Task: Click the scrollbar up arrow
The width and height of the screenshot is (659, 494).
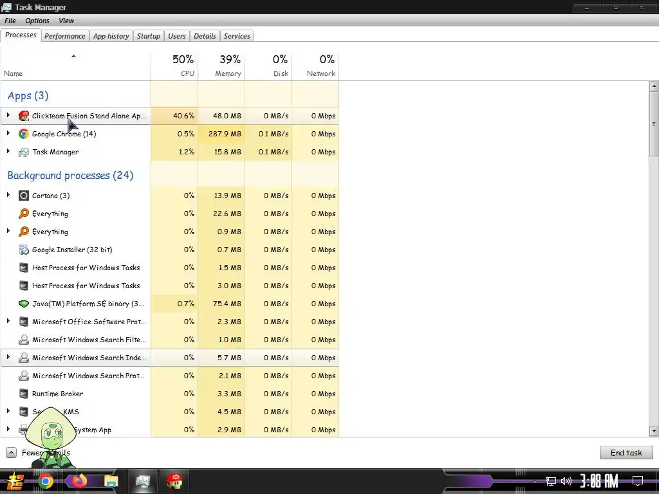Action: tap(654, 86)
